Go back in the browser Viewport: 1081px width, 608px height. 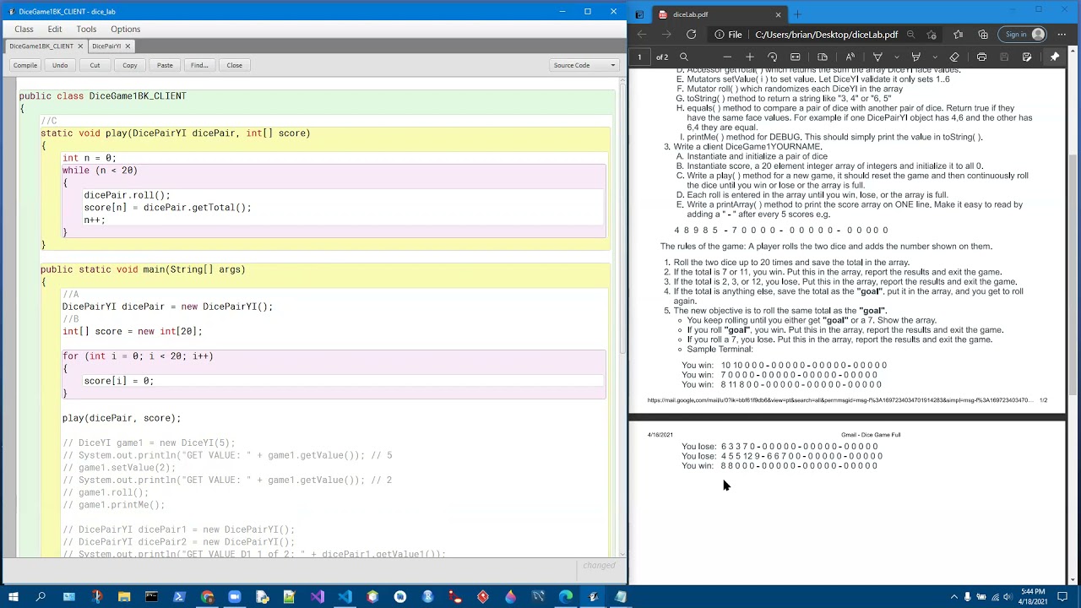[642, 35]
